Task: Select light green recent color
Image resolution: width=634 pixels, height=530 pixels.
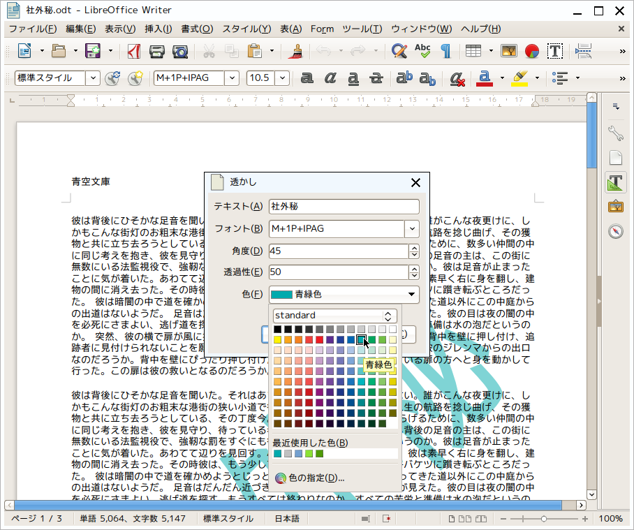Action: [x=309, y=454]
